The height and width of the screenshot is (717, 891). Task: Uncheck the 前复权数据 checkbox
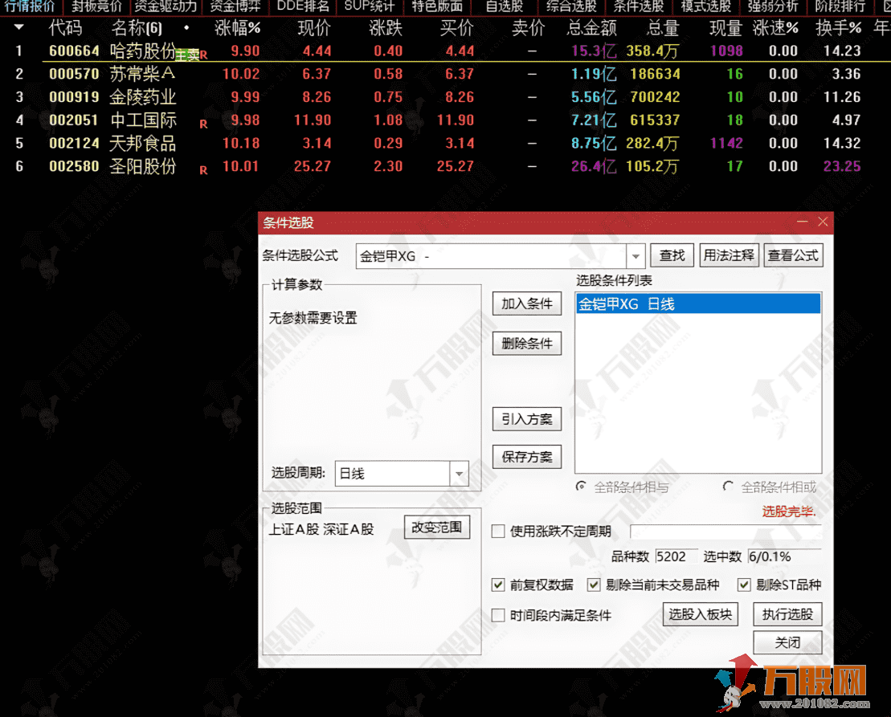click(498, 585)
